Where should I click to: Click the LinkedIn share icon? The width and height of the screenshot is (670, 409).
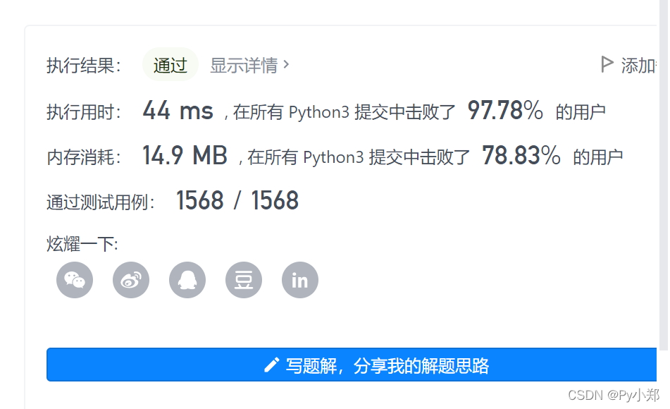pos(299,279)
